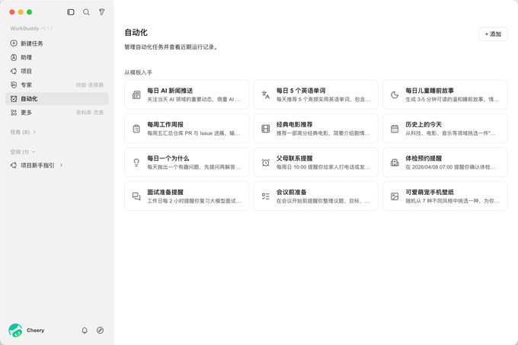
Task: Click the pin icon in top toolbar
Action: tap(102, 12)
